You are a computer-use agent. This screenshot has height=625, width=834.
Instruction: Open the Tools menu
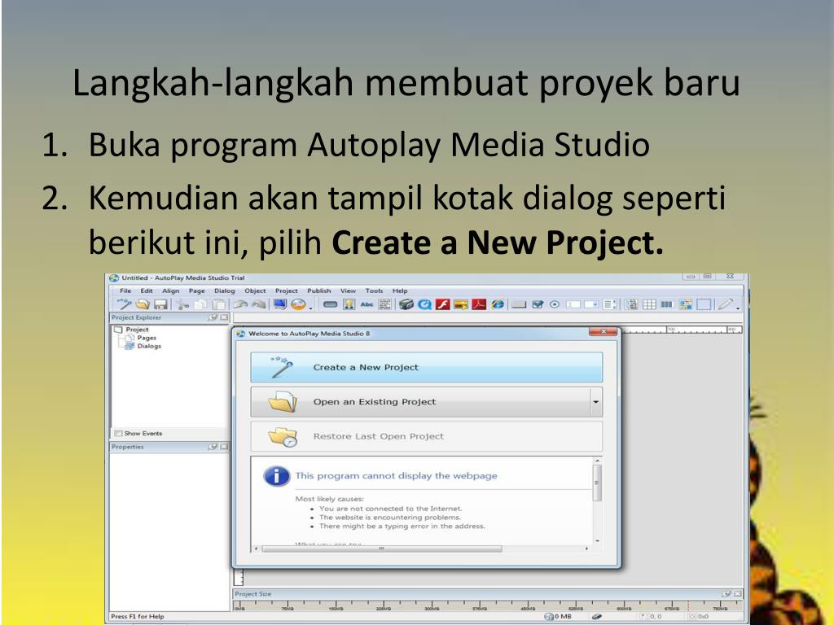pyautogui.click(x=374, y=291)
